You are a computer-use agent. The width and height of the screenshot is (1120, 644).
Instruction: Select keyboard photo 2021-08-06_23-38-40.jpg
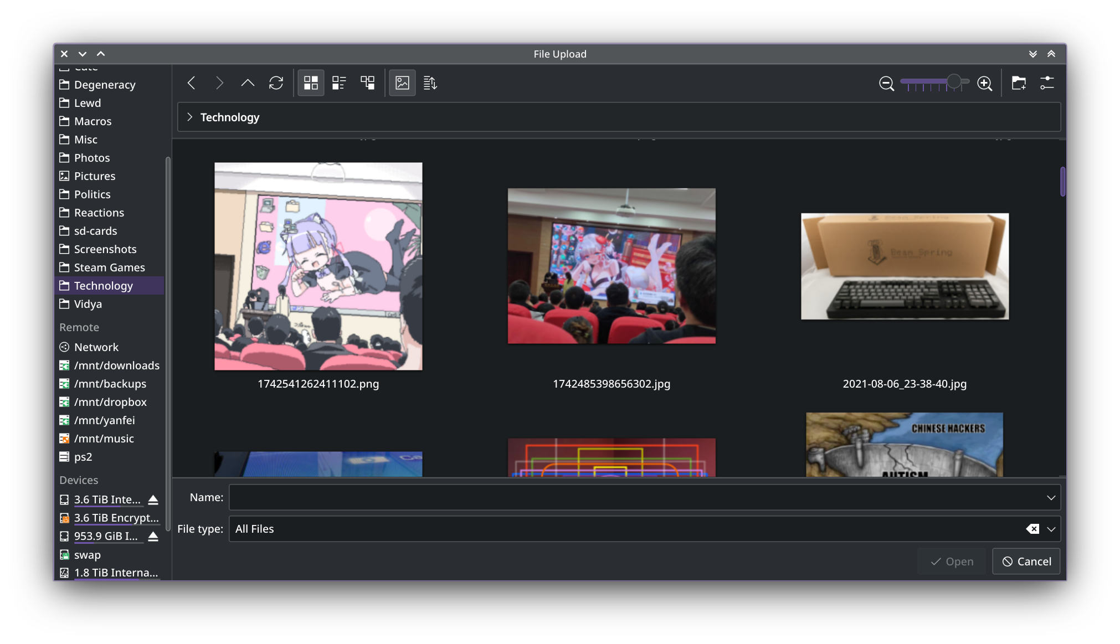tap(905, 266)
